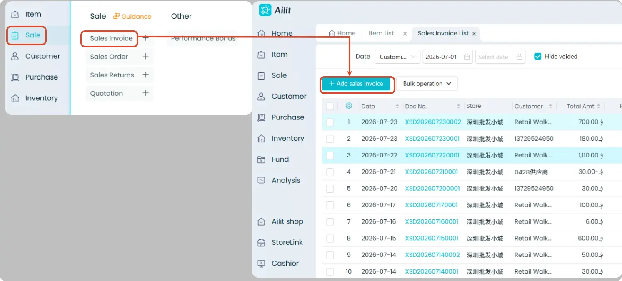Check row 2 checkbox for XSD202607230001
Viewport: 622px width, 281px height.
330,139
